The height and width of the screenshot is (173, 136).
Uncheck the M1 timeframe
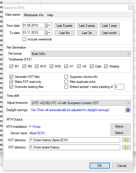click(x=11, y=66)
